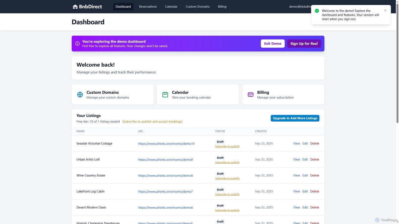
Task: Click Subscribe to publish for Urban Artist Loft
Action: tap(227, 162)
